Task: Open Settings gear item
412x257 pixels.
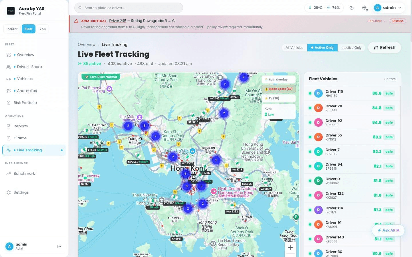Action: point(34,192)
